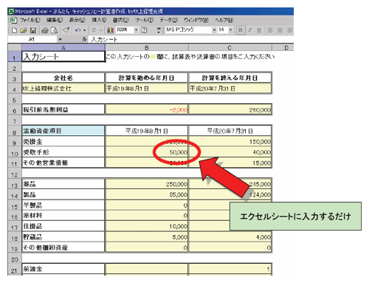Select cell 260,000 in row 6
This screenshot has width=369, height=283.
tap(230, 109)
